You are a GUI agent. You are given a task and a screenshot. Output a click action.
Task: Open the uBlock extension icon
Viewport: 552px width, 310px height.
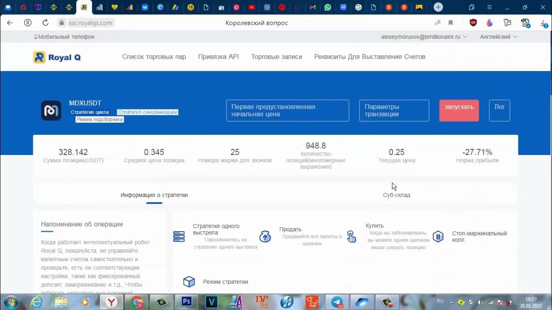473,23
